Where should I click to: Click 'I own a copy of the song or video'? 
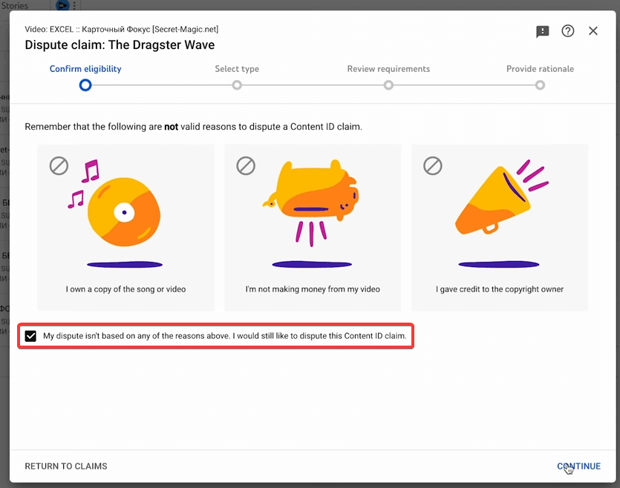tap(125, 289)
